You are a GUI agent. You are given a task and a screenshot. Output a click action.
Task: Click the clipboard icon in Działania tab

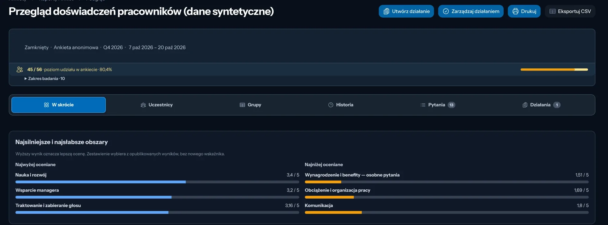tap(525, 105)
